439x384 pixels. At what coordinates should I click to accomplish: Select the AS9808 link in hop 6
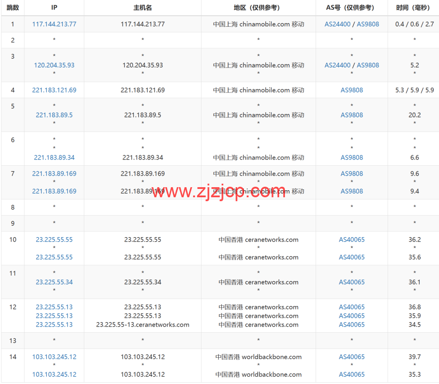pyautogui.click(x=352, y=157)
